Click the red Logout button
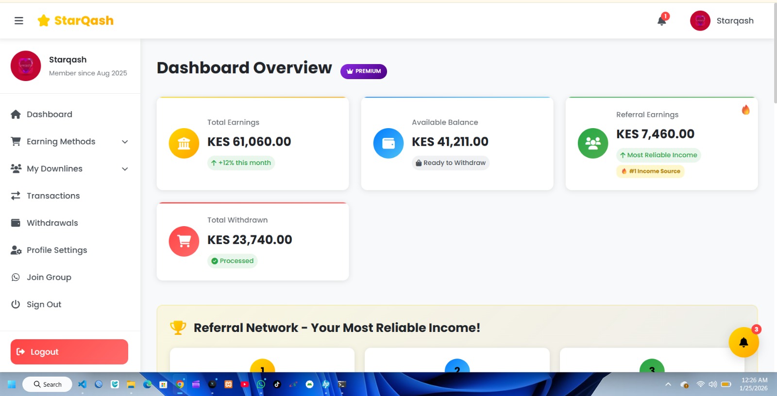 pos(69,351)
